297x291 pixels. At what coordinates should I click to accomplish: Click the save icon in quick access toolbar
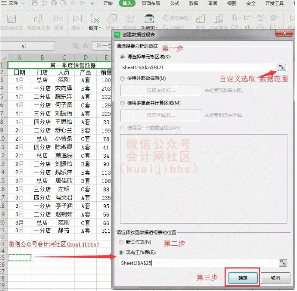pyautogui.click(x=34, y=3)
